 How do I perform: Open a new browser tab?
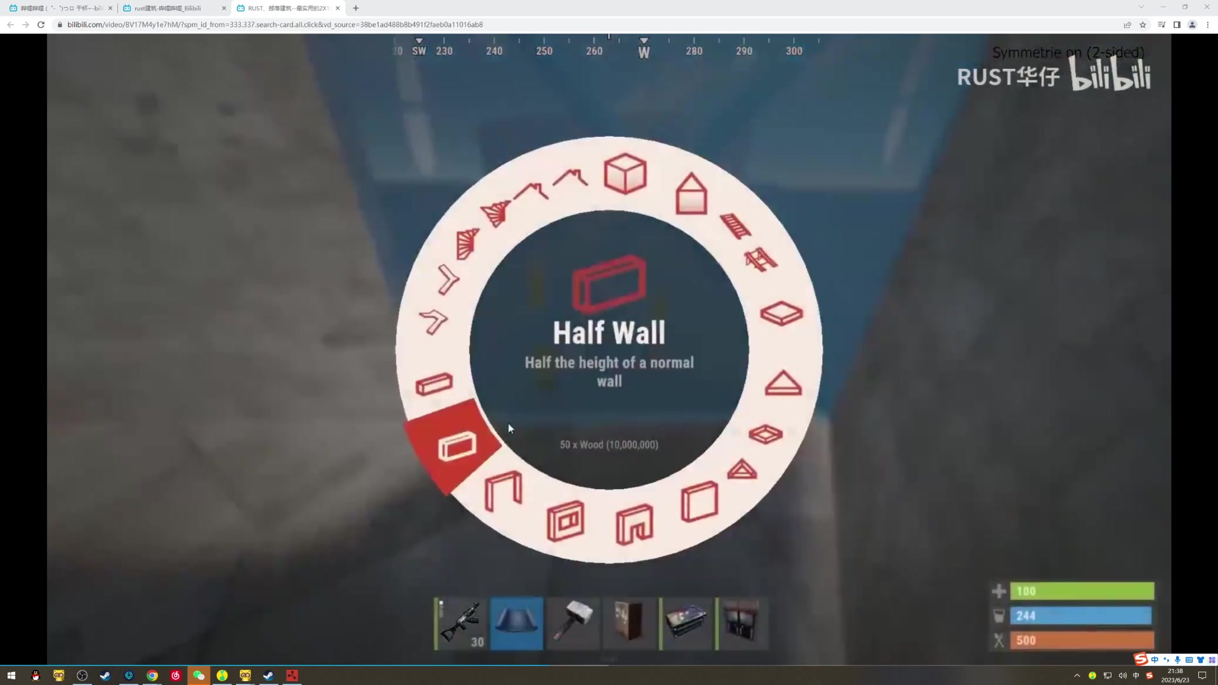pyautogui.click(x=356, y=8)
